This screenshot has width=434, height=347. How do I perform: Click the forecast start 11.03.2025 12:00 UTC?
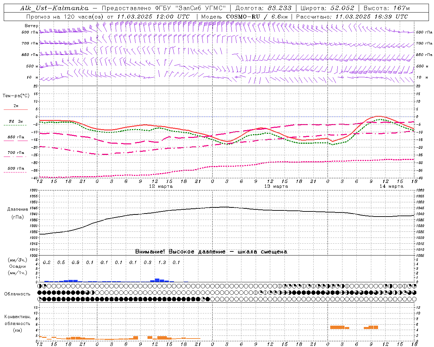153,17
